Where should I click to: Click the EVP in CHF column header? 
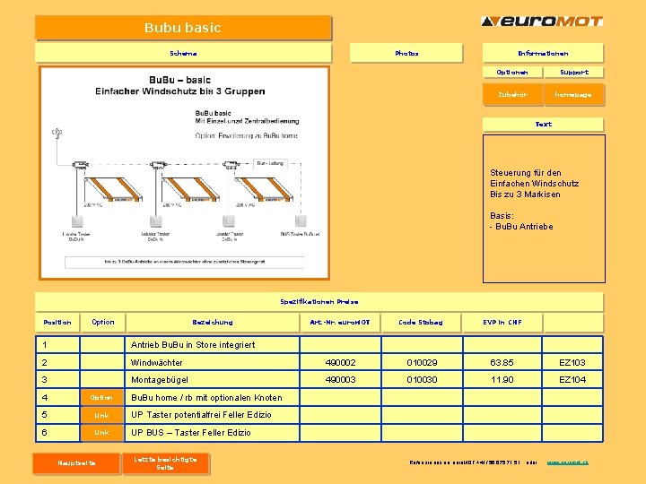pyautogui.click(x=502, y=323)
